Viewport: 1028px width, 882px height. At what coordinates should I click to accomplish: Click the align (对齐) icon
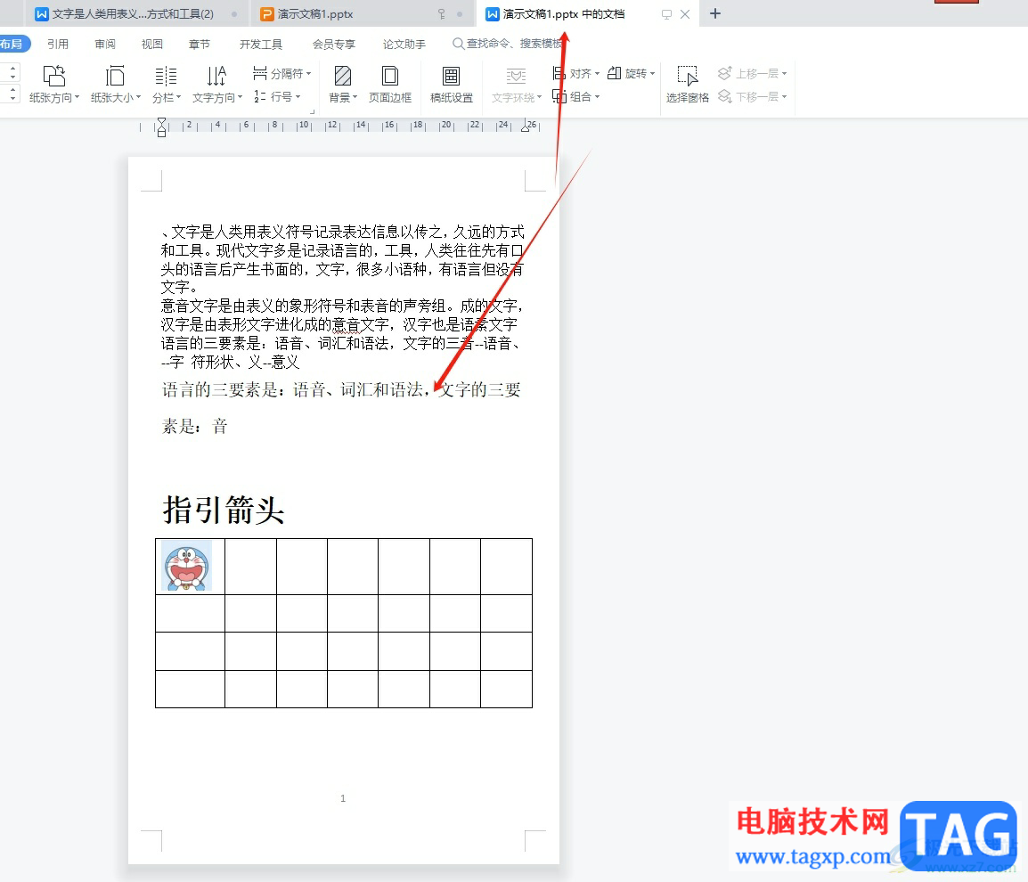coord(559,73)
